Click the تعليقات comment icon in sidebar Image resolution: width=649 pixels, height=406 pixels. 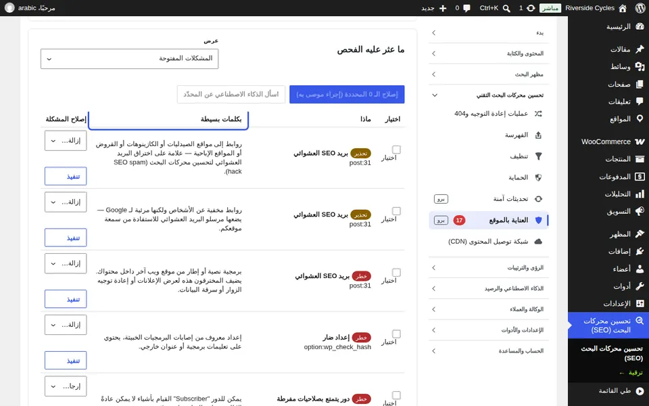click(640, 101)
